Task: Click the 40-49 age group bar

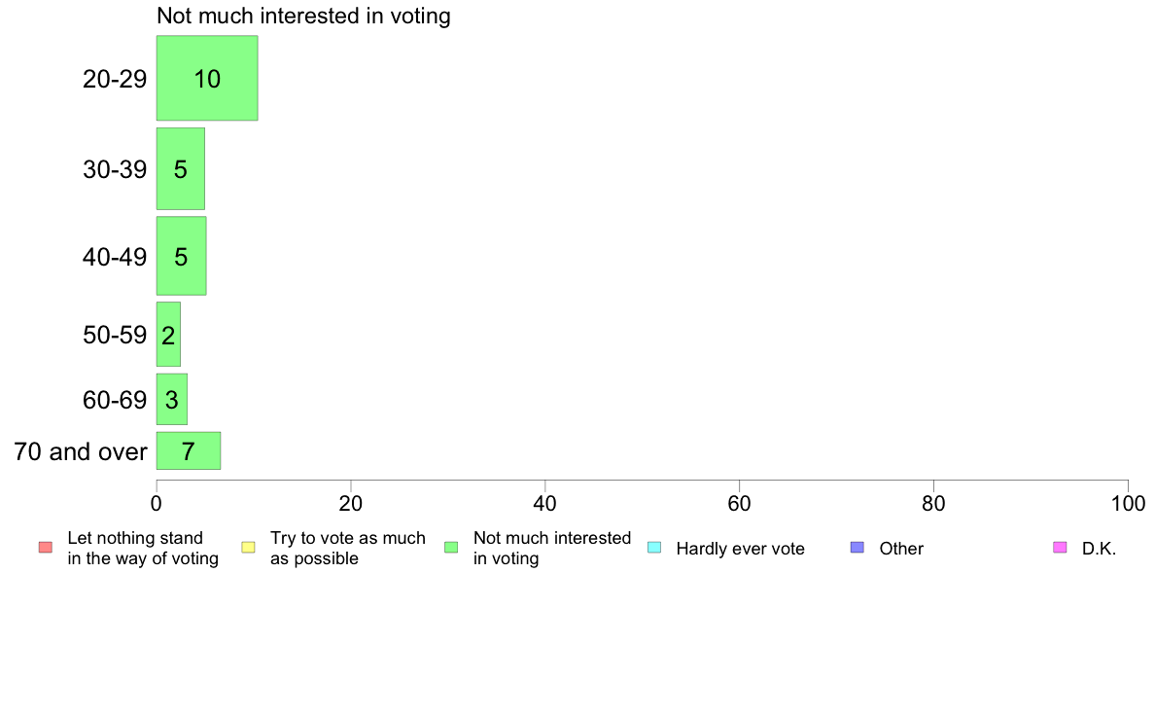Action: (x=181, y=257)
